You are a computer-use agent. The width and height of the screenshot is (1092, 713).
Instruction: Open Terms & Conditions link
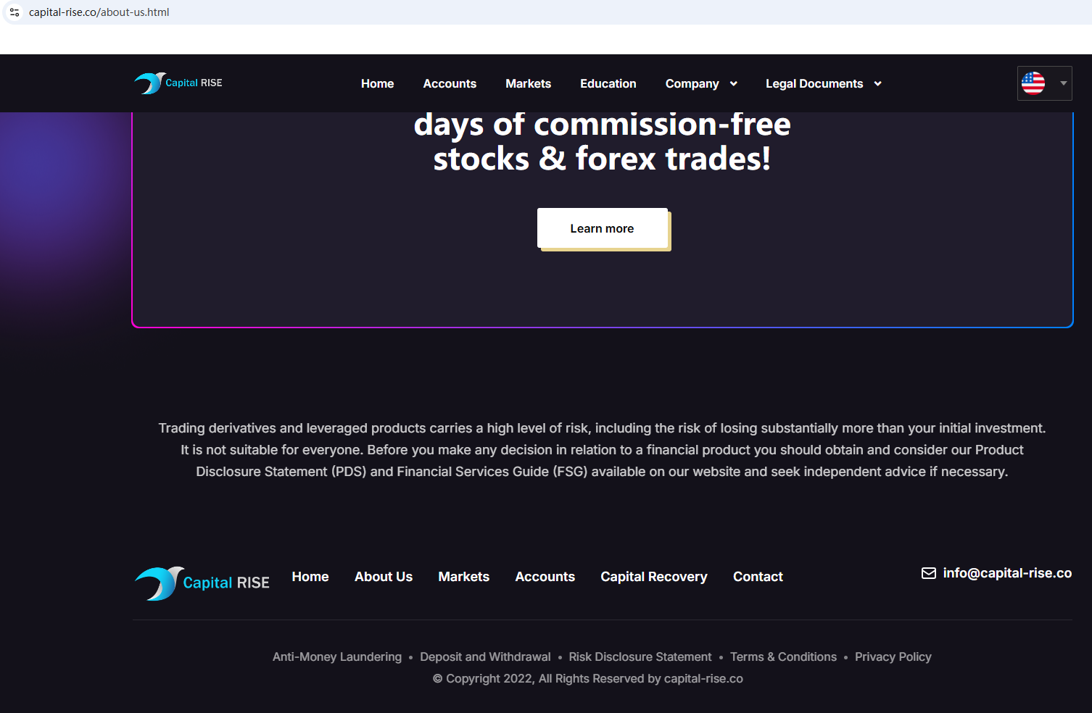783,657
